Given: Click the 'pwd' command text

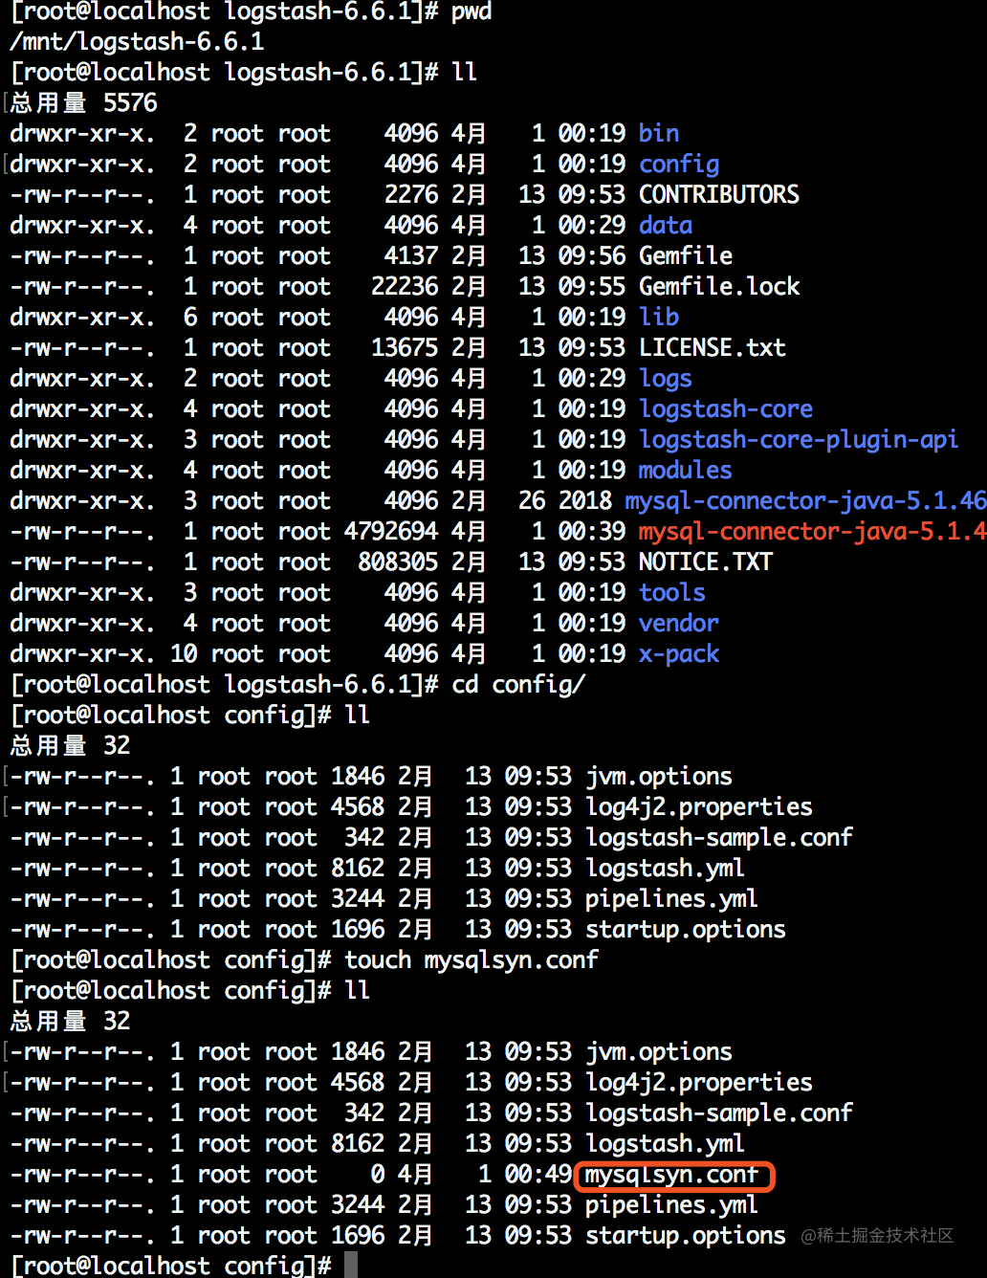Looking at the screenshot, I should click(x=472, y=12).
